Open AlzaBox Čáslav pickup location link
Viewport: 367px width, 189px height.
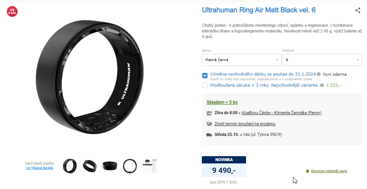pos(281,113)
